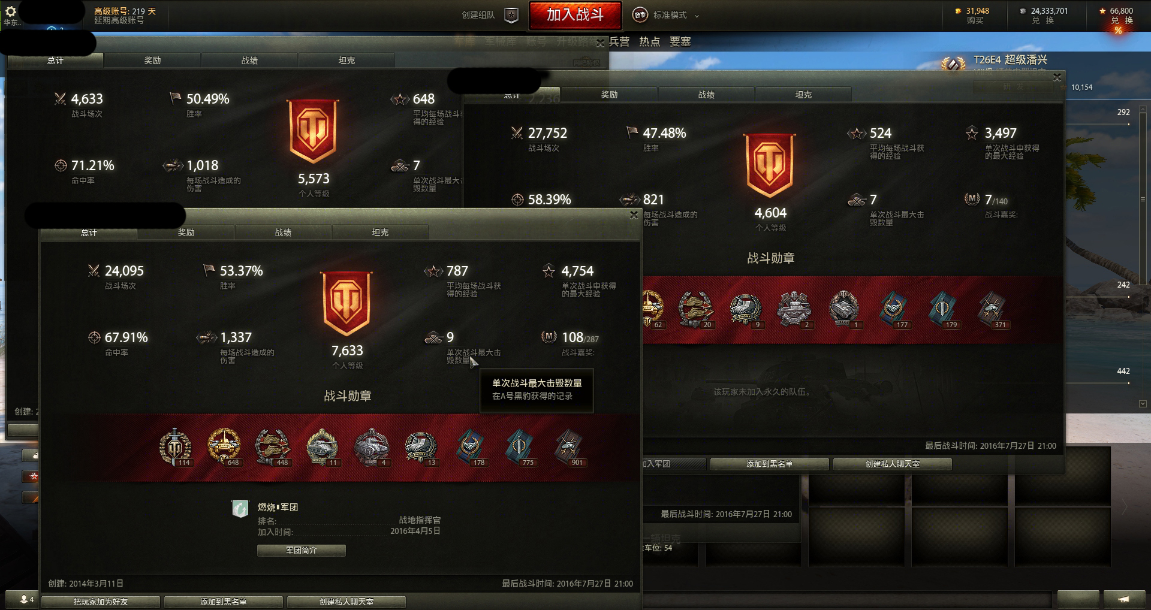Click the 创建私人聊天室 button at bottom
The height and width of the screenshot is (610, 1151).
(x=346, y=602)
